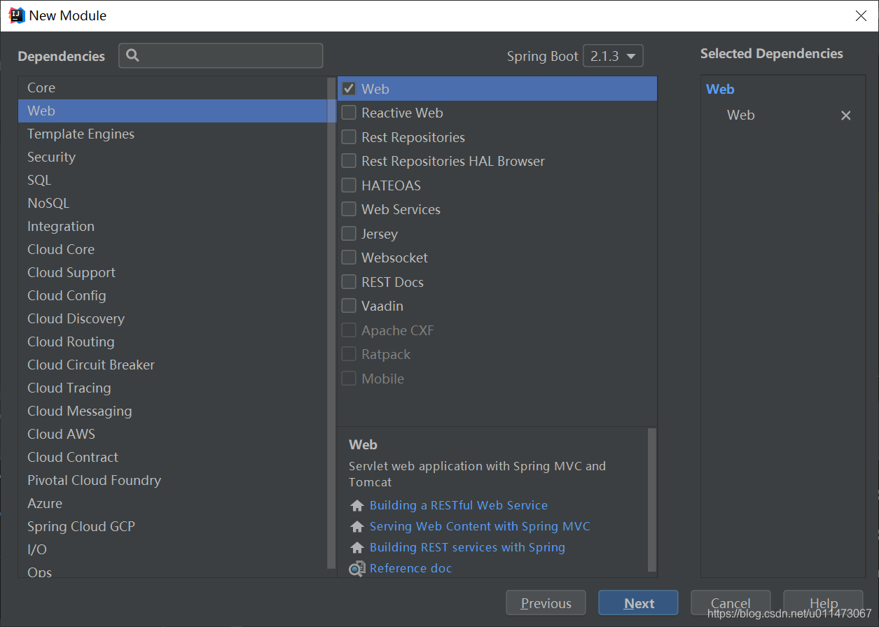
Task: Select the I/O category
Action: 173,549
